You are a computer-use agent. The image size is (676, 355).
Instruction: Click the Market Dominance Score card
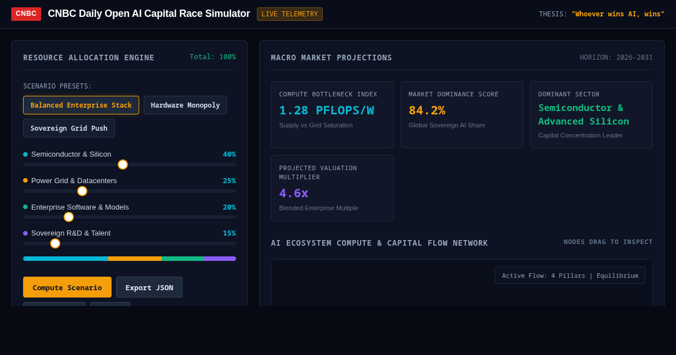tap(462, 115)
